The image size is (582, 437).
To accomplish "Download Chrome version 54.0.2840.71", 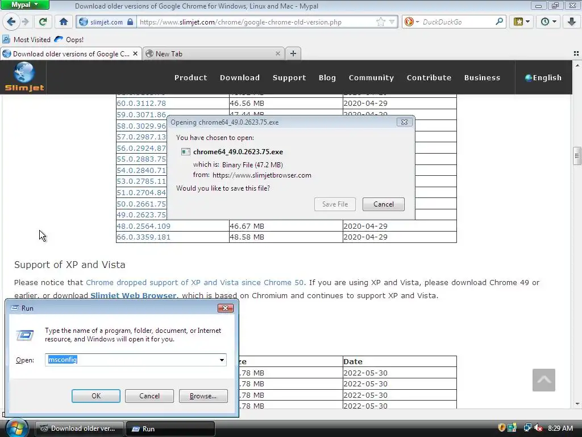I will click(x=141, y=170).
